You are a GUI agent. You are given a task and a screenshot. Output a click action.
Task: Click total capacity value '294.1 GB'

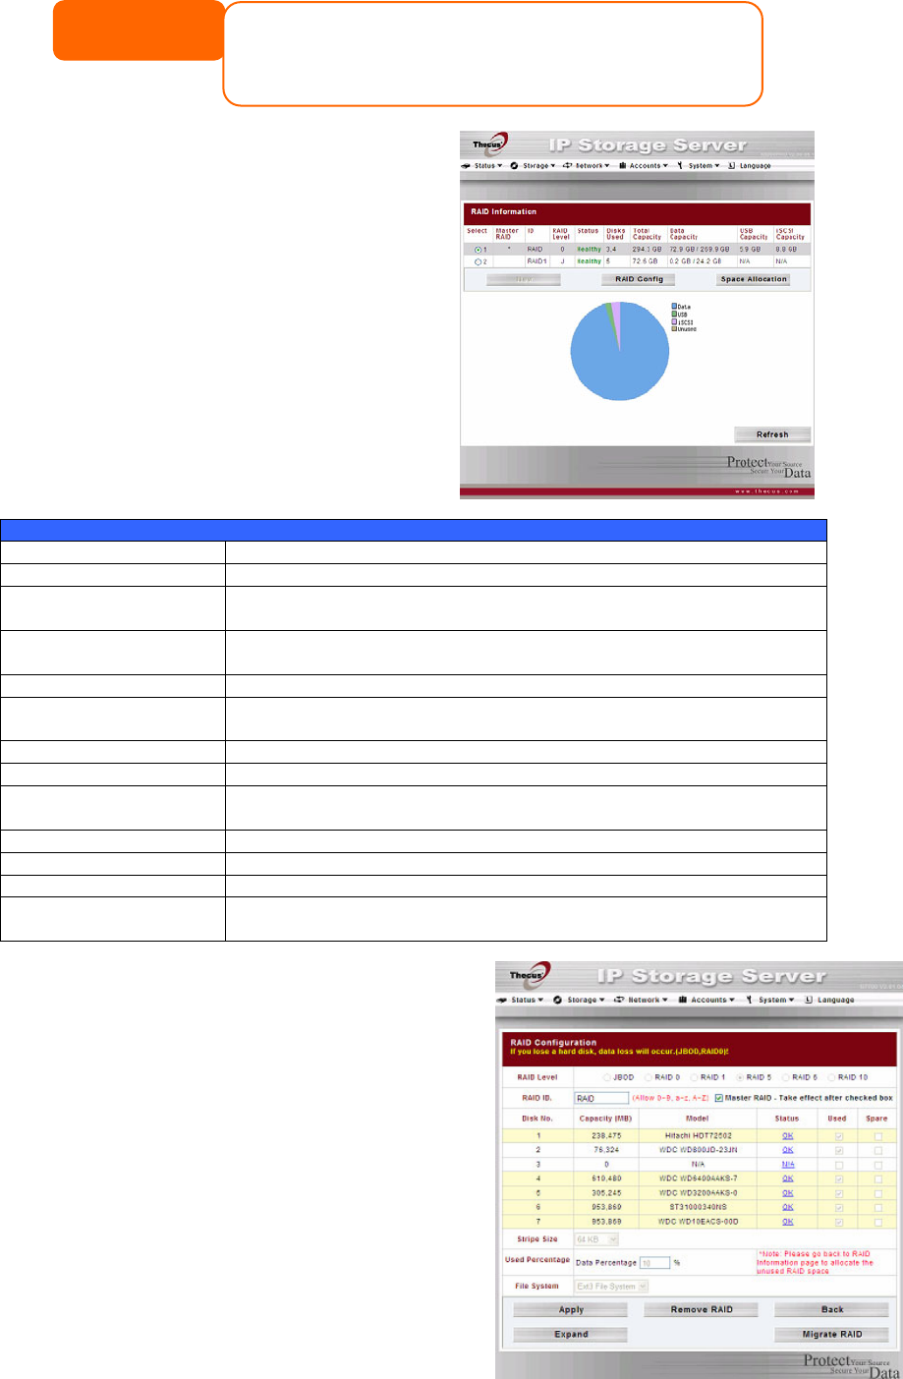tap(646, 250)
